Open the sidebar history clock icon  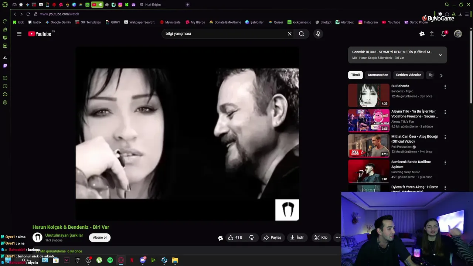coord(5,86)
